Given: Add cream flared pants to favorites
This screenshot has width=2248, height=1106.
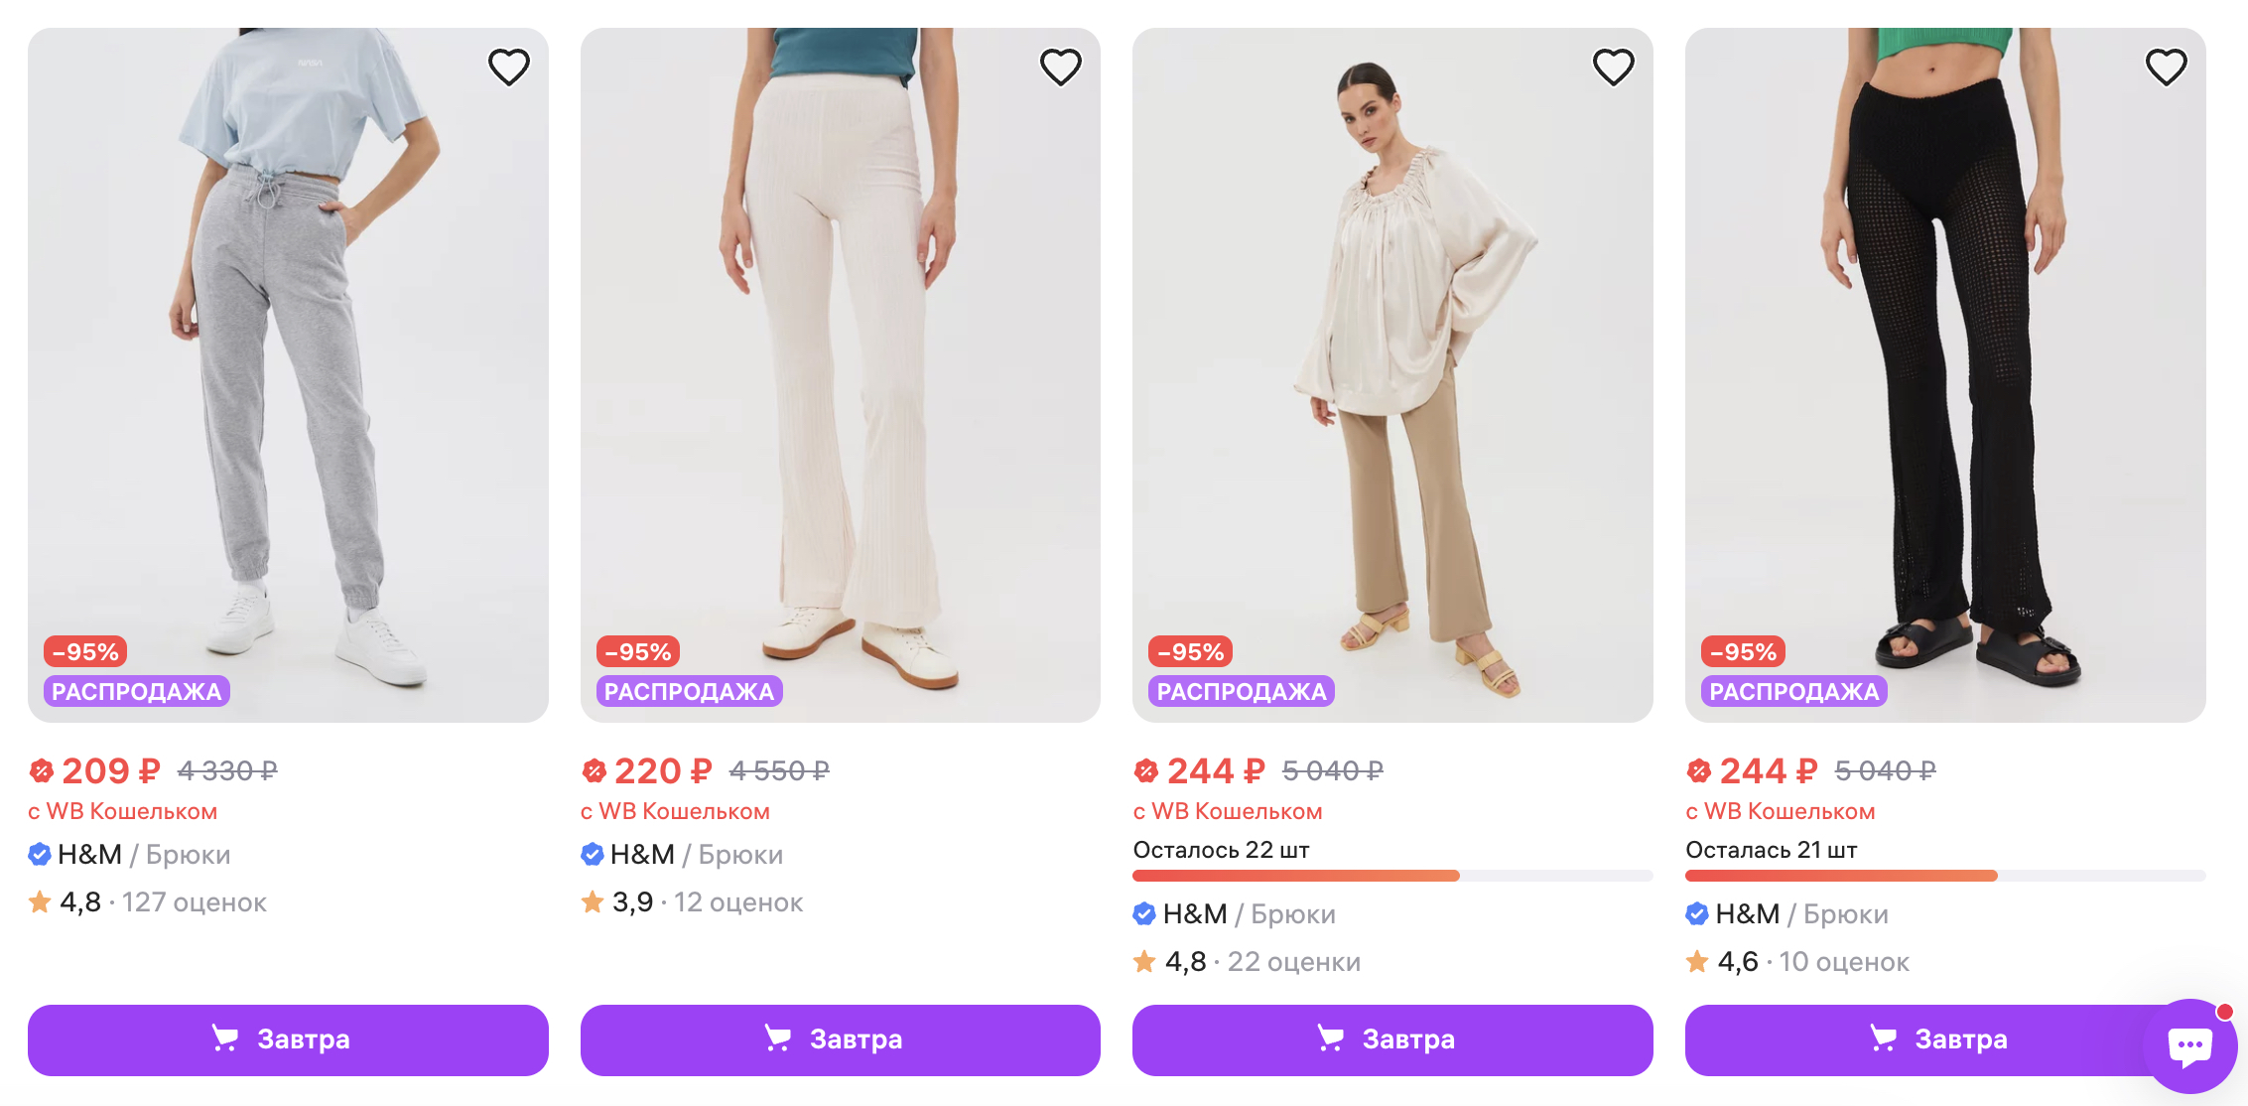Looking at the screenshot, I should click(1060, 68).
